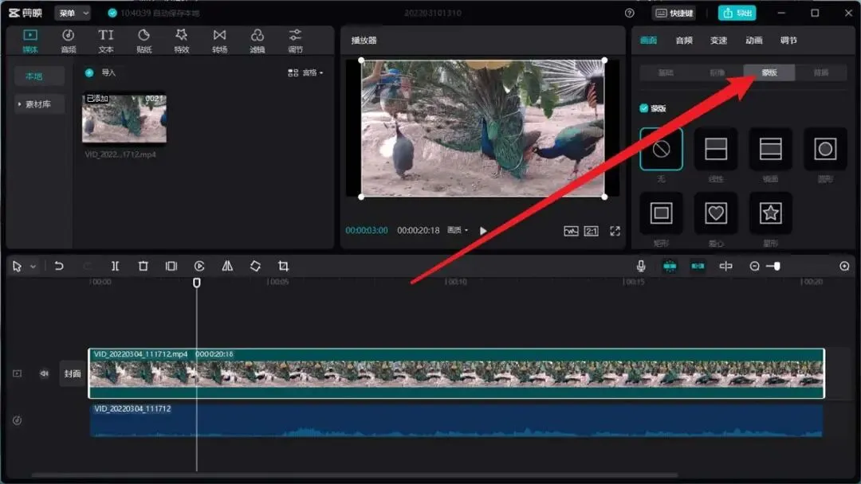
Task: Click the 封面 cover button
Action: point(72,373)
